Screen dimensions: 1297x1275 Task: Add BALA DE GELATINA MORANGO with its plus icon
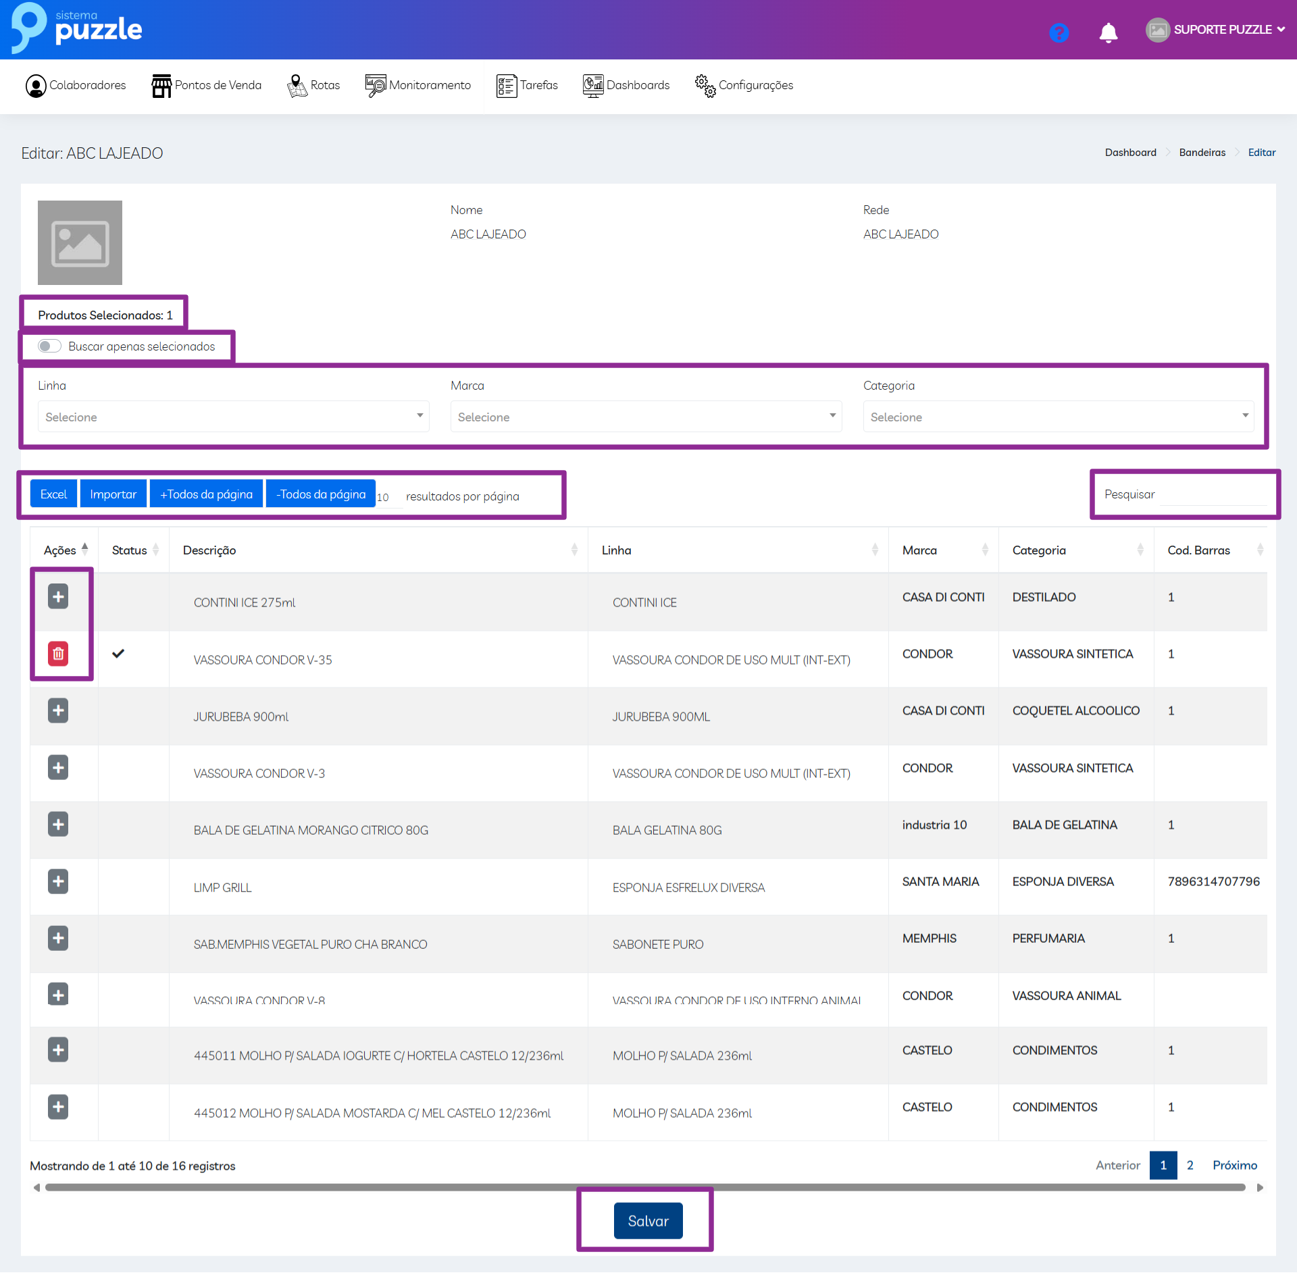[x=58, y=824]
